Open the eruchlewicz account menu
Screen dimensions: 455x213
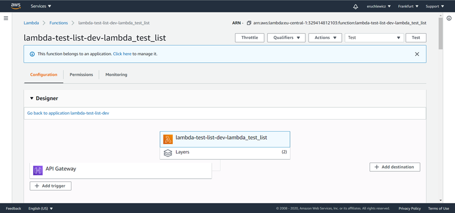click(x=379, y=6)
